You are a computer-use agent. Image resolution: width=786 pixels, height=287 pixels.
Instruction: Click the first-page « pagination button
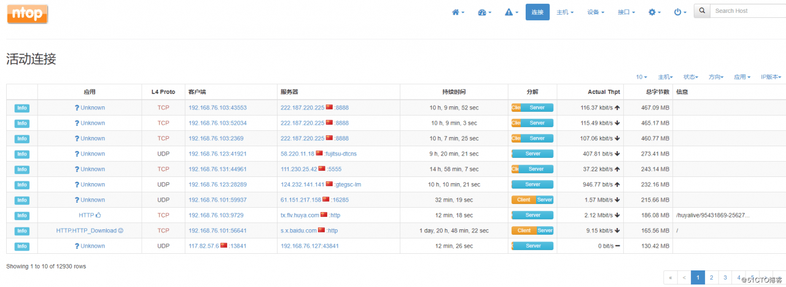tap(671, 277)
